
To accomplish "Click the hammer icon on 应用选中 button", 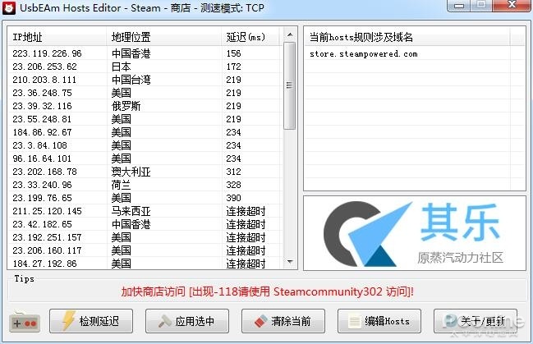I will click(x=165, y=321).
